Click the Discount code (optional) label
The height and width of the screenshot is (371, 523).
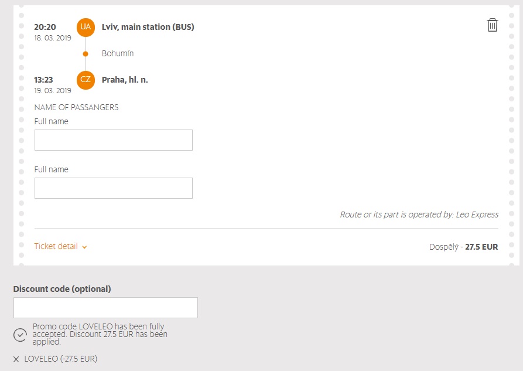coord(62,289)
